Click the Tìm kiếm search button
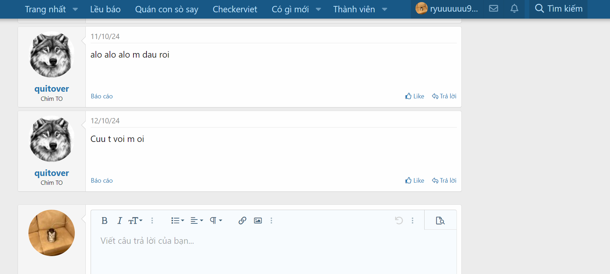This screenshot has width=610, height=274. point(558,9)
